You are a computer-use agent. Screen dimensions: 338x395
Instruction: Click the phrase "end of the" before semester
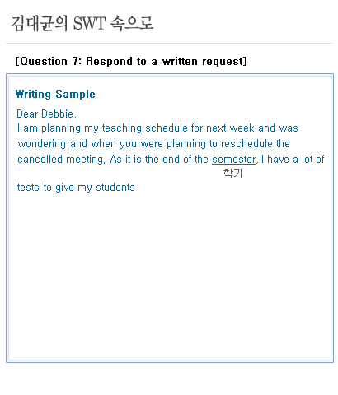tap(185, 160)
